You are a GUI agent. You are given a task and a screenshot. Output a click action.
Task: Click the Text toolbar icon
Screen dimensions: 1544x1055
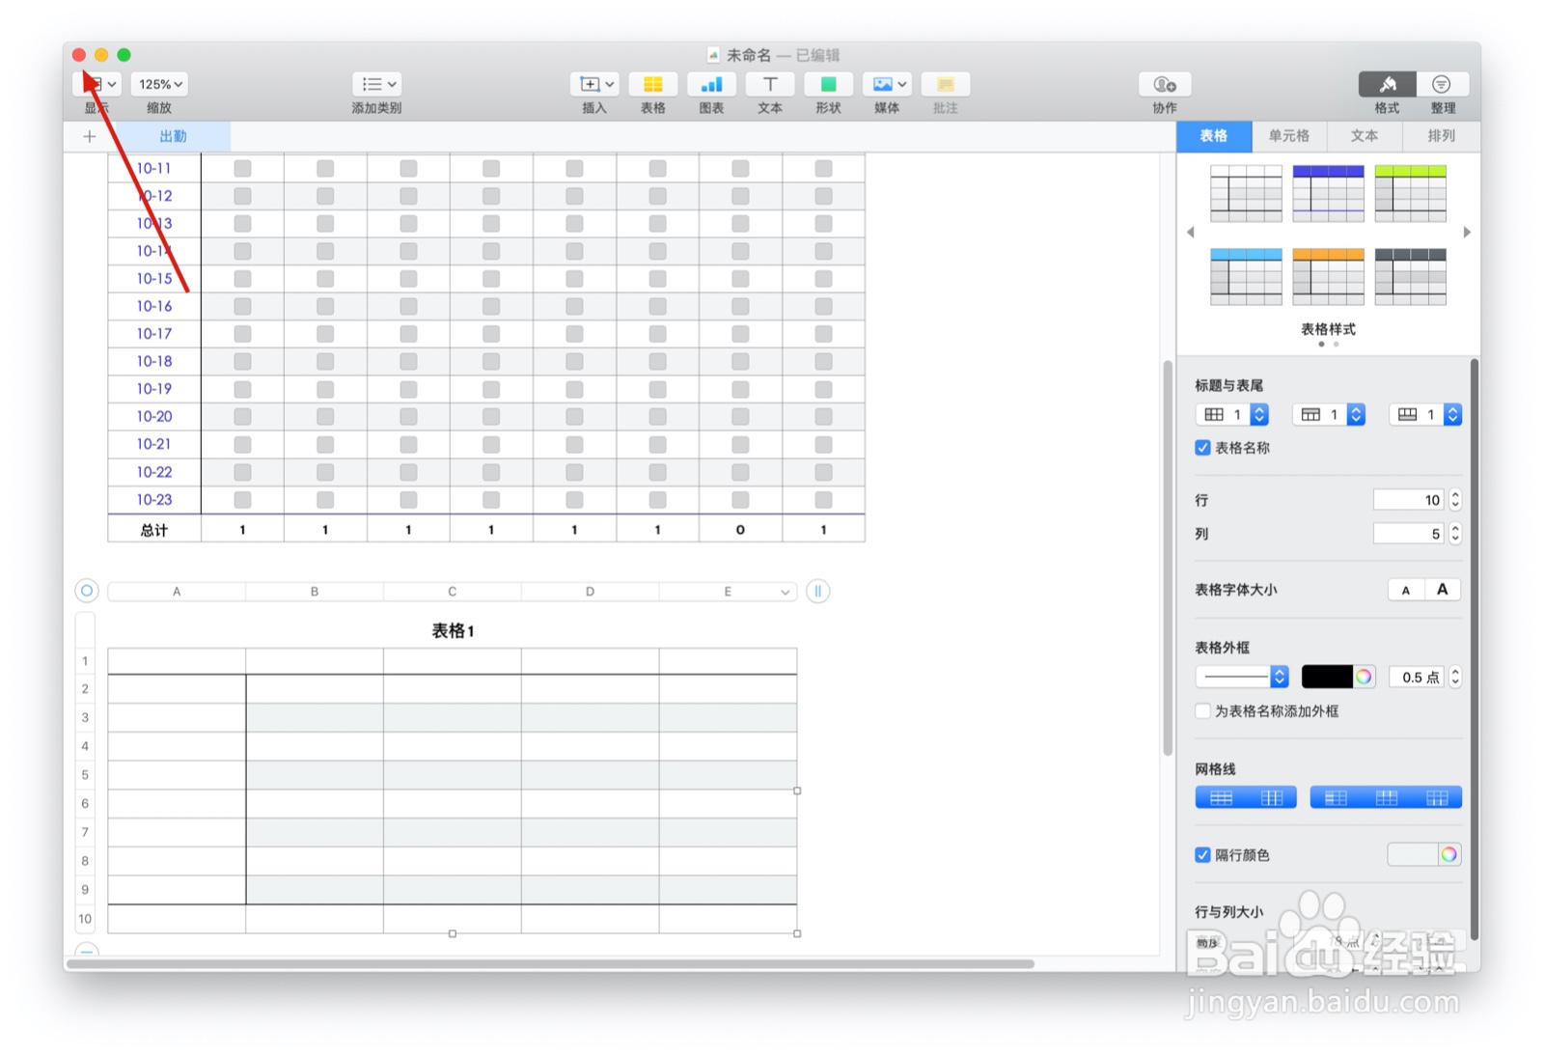pos(770,84)
